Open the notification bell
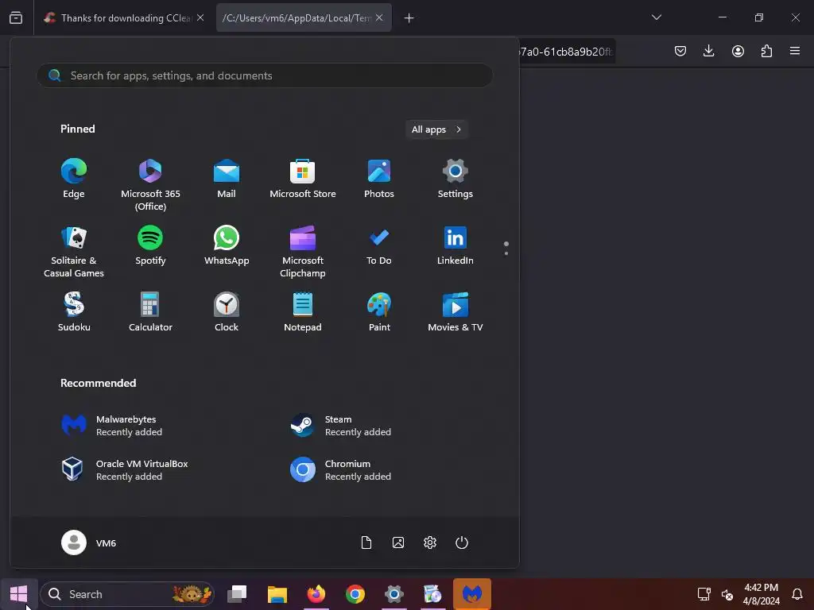The image size is (814, 610). (x=797, y=594)
